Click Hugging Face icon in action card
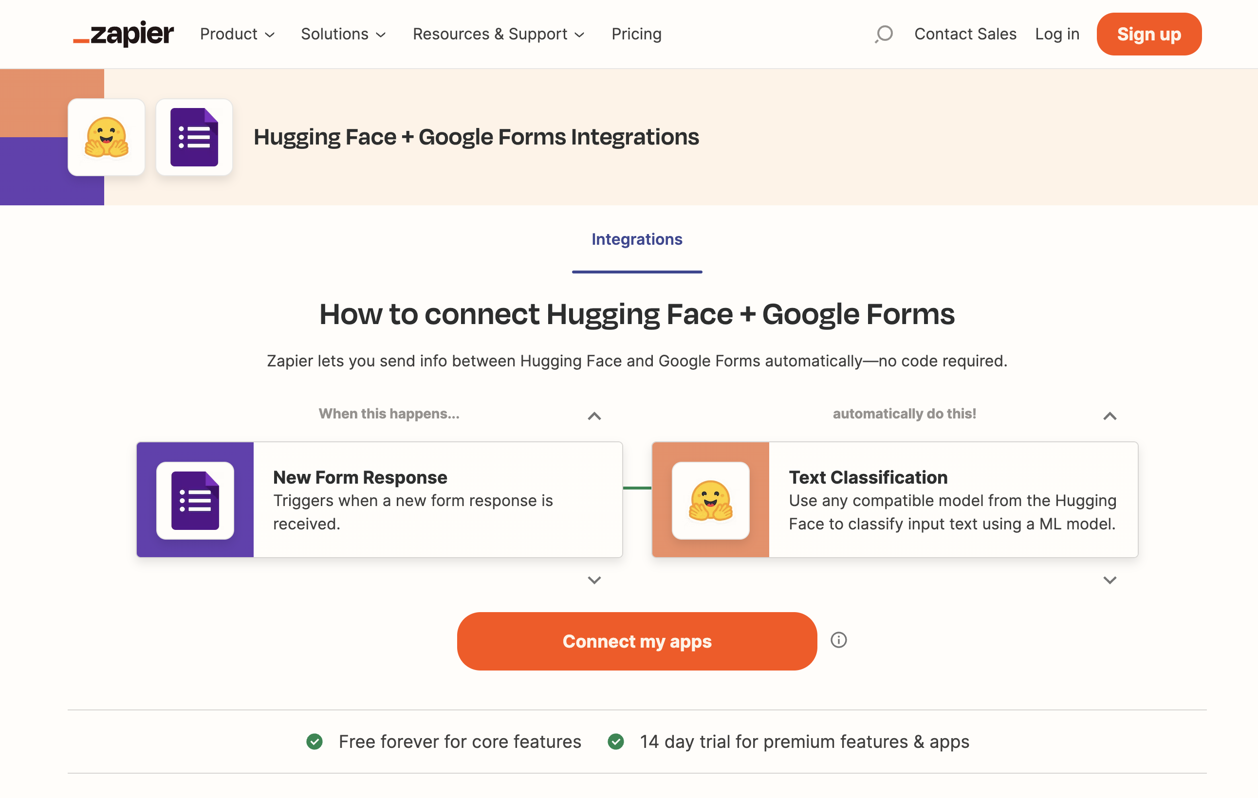The image size is (1258, 798). pyautogui.click(x=710, y=500)
